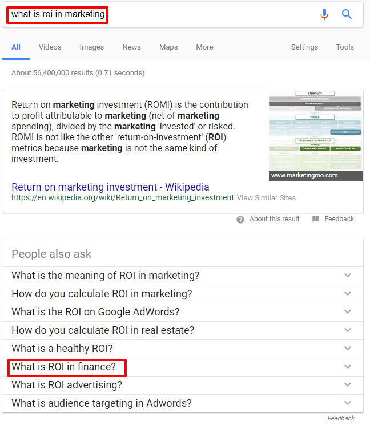Click the feedback flag icon below the snippet
The width and height of the screenshot is (370, 425).
click(316, 218)
